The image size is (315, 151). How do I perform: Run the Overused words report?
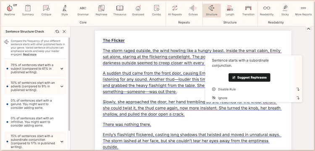(x=138, y=10)
